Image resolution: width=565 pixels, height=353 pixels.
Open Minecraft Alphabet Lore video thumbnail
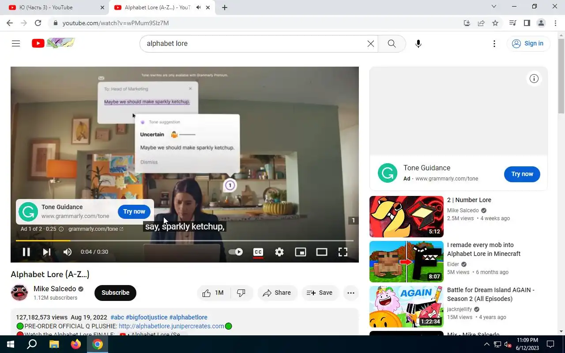point(407,262)
